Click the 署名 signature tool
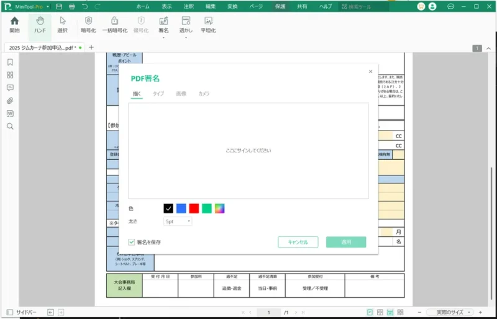This screenshot has width=497, height=319. (163, 25)
